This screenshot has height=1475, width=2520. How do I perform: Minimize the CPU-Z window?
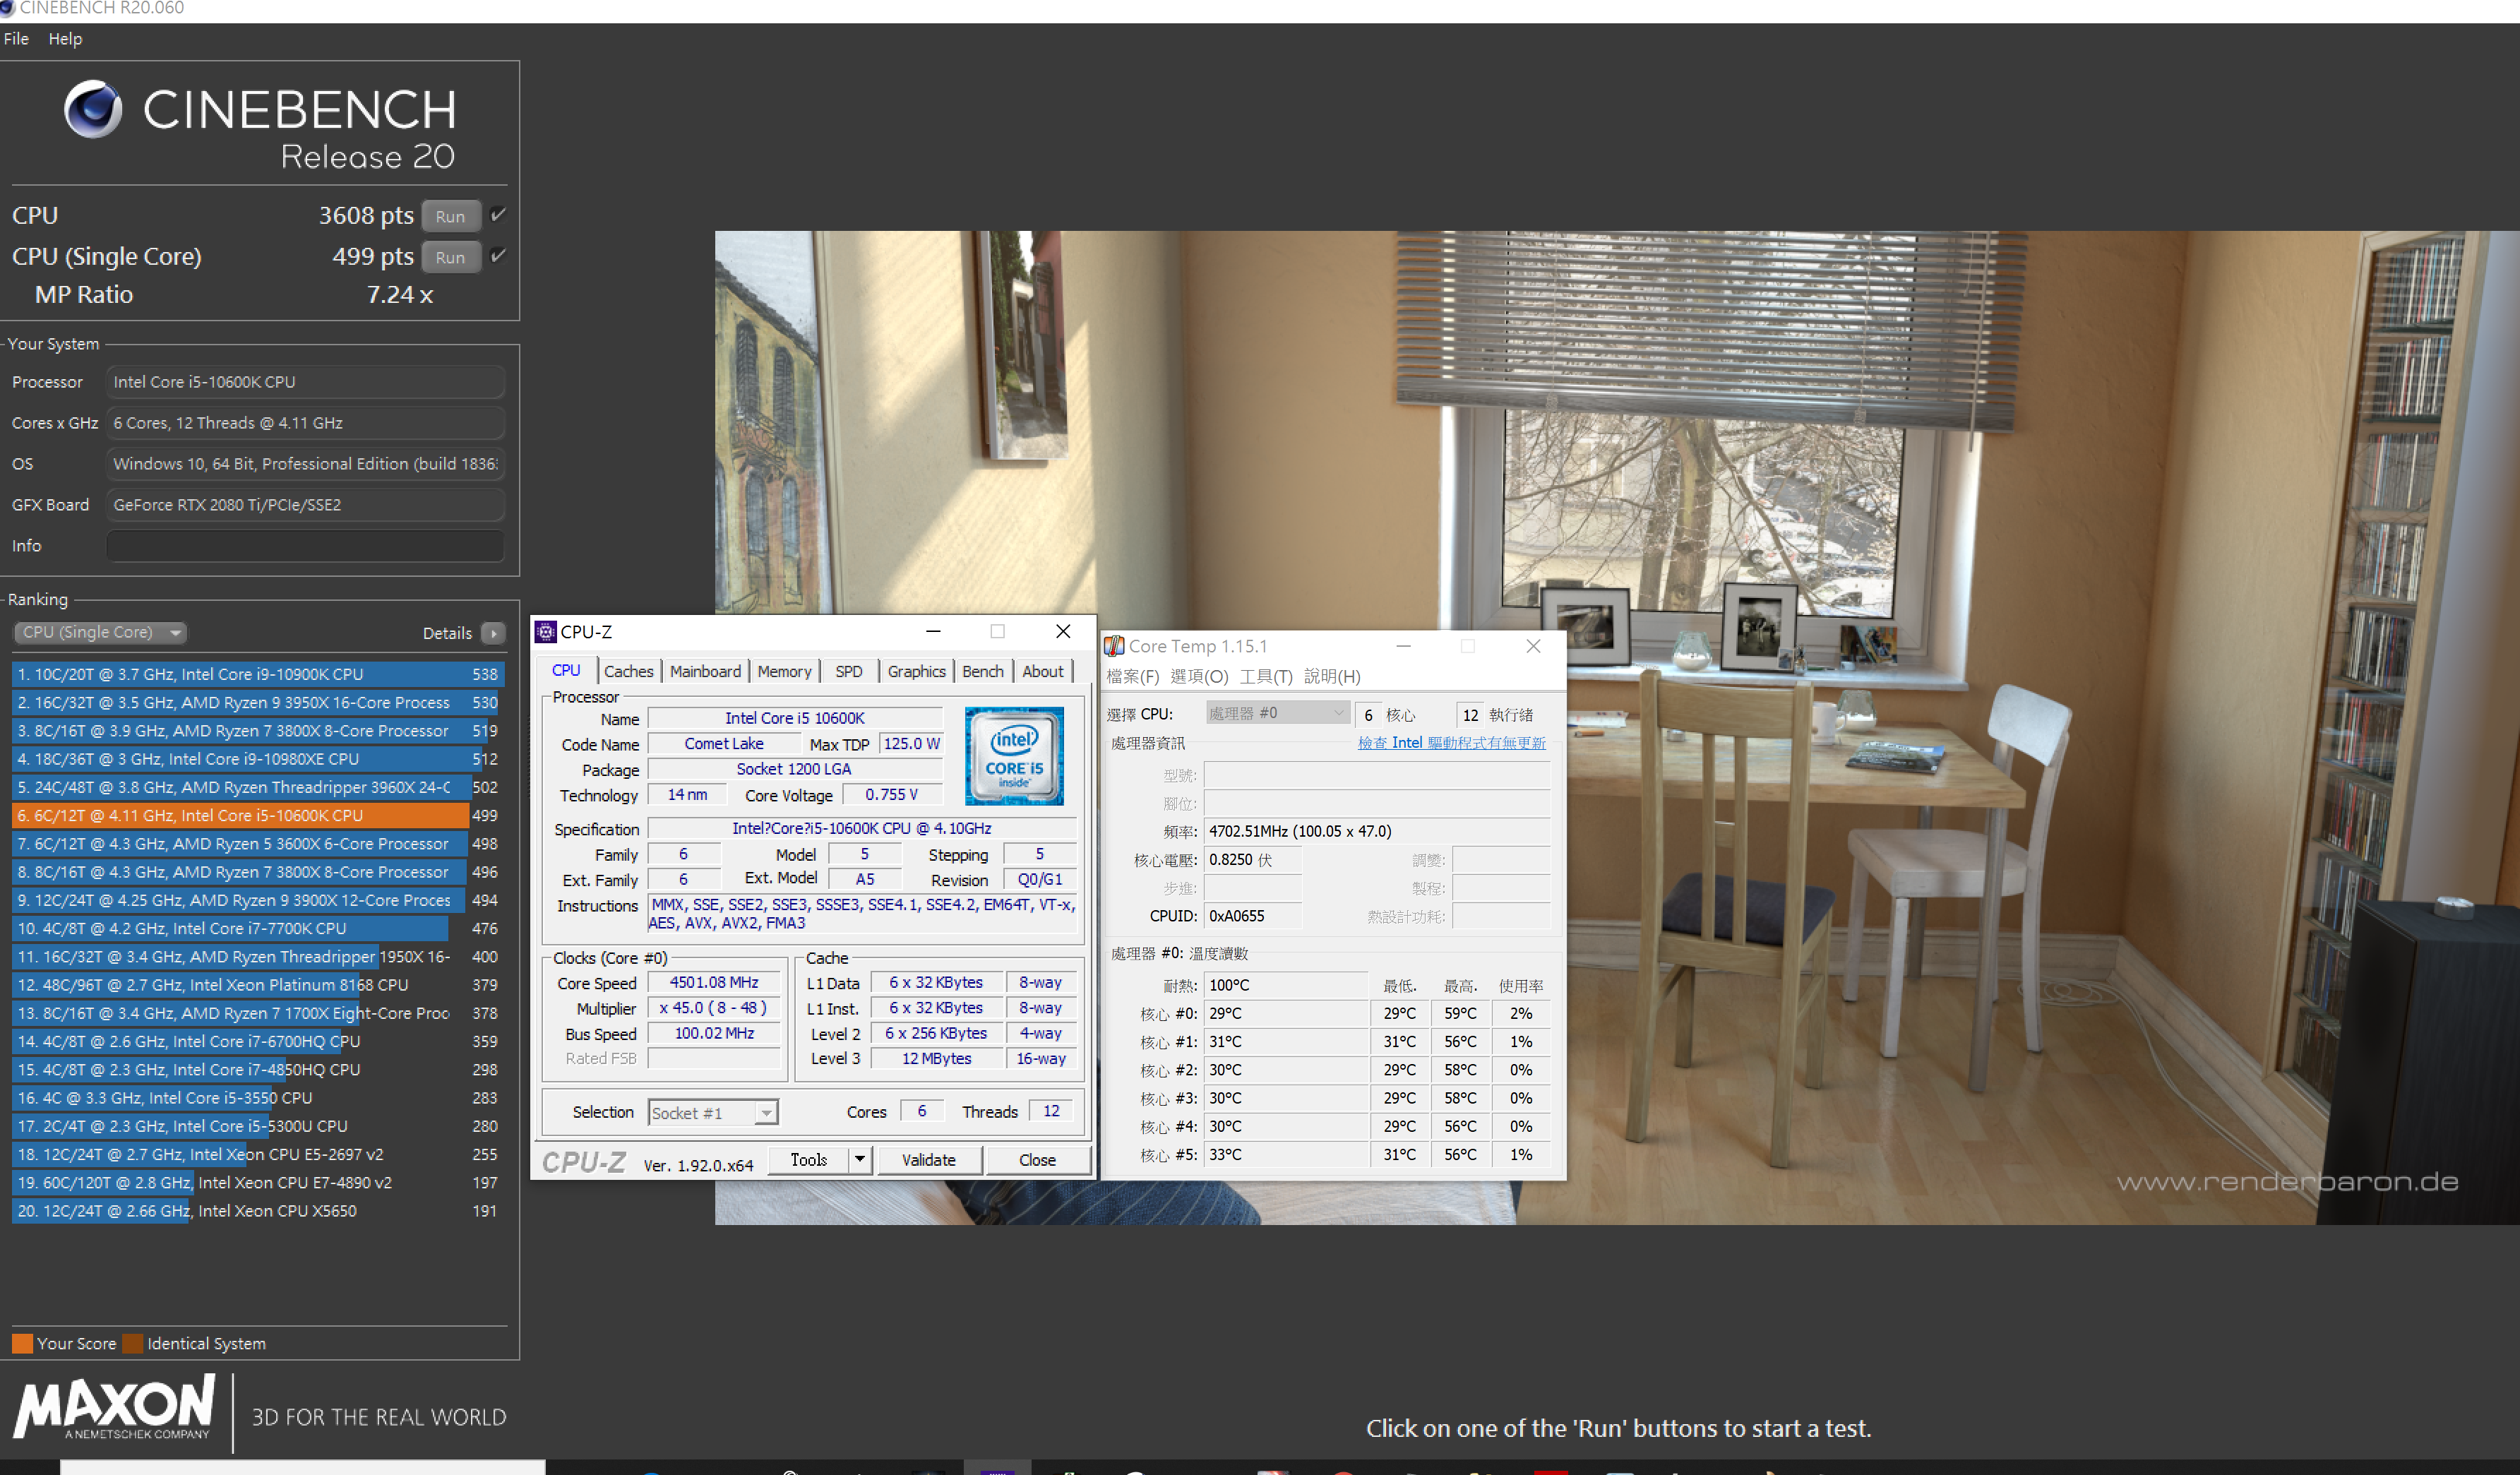point(933,632)
